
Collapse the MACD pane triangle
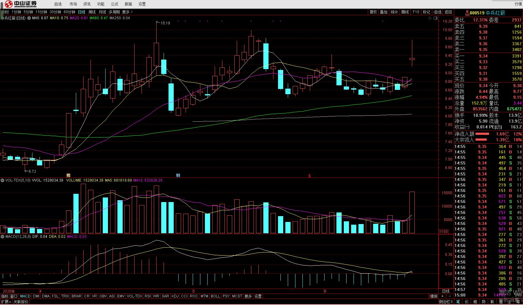2,237
